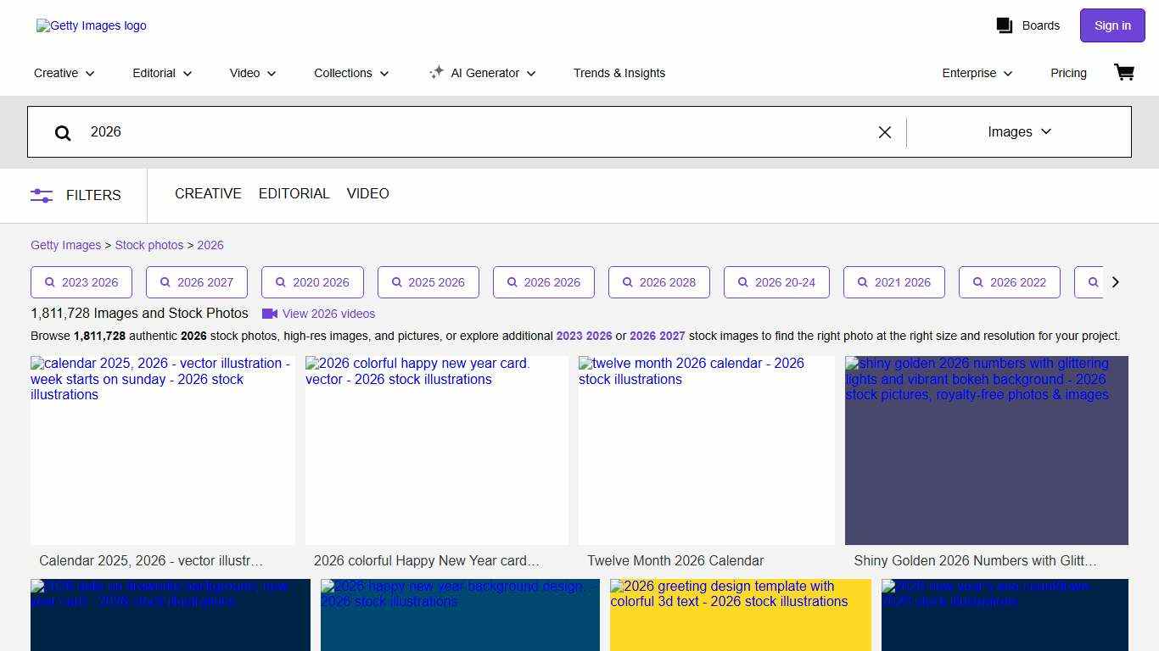Click the Boards icon in header
Screen dimensions: 1159x651
point(1005,25)
